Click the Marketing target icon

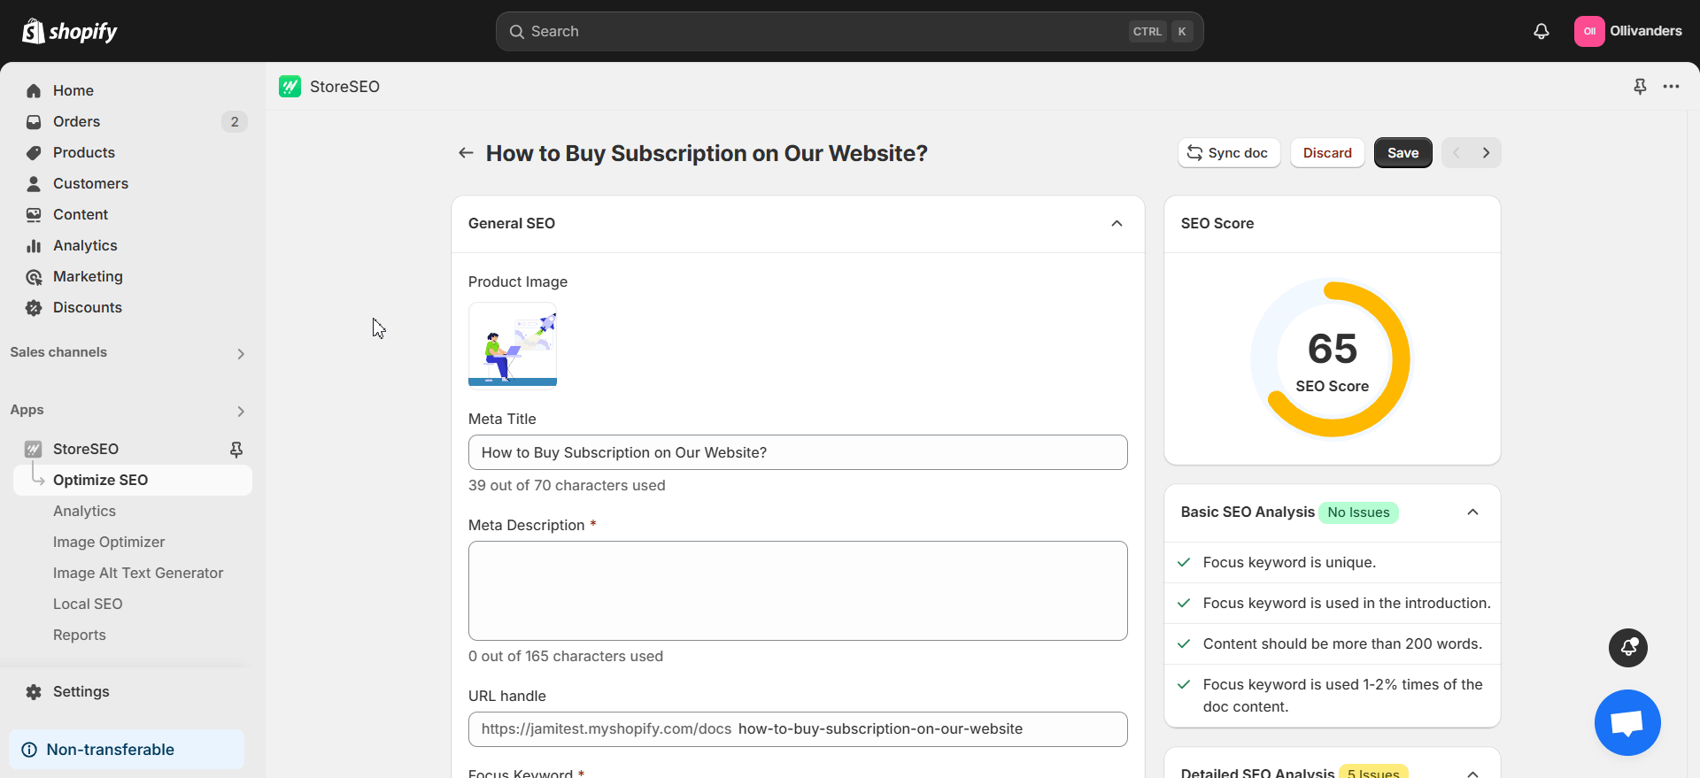[34, 276]
